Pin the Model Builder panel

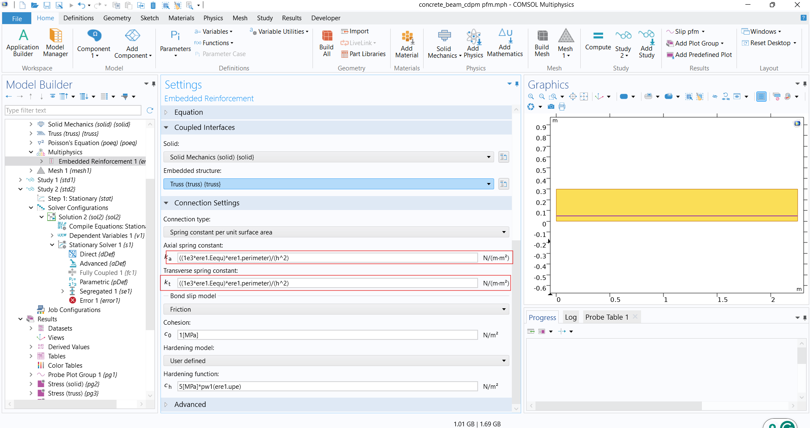[154, 84]
